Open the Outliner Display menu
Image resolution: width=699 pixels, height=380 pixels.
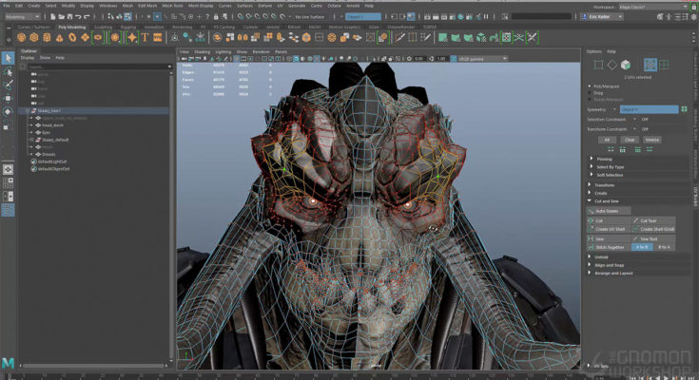point(28,58)
